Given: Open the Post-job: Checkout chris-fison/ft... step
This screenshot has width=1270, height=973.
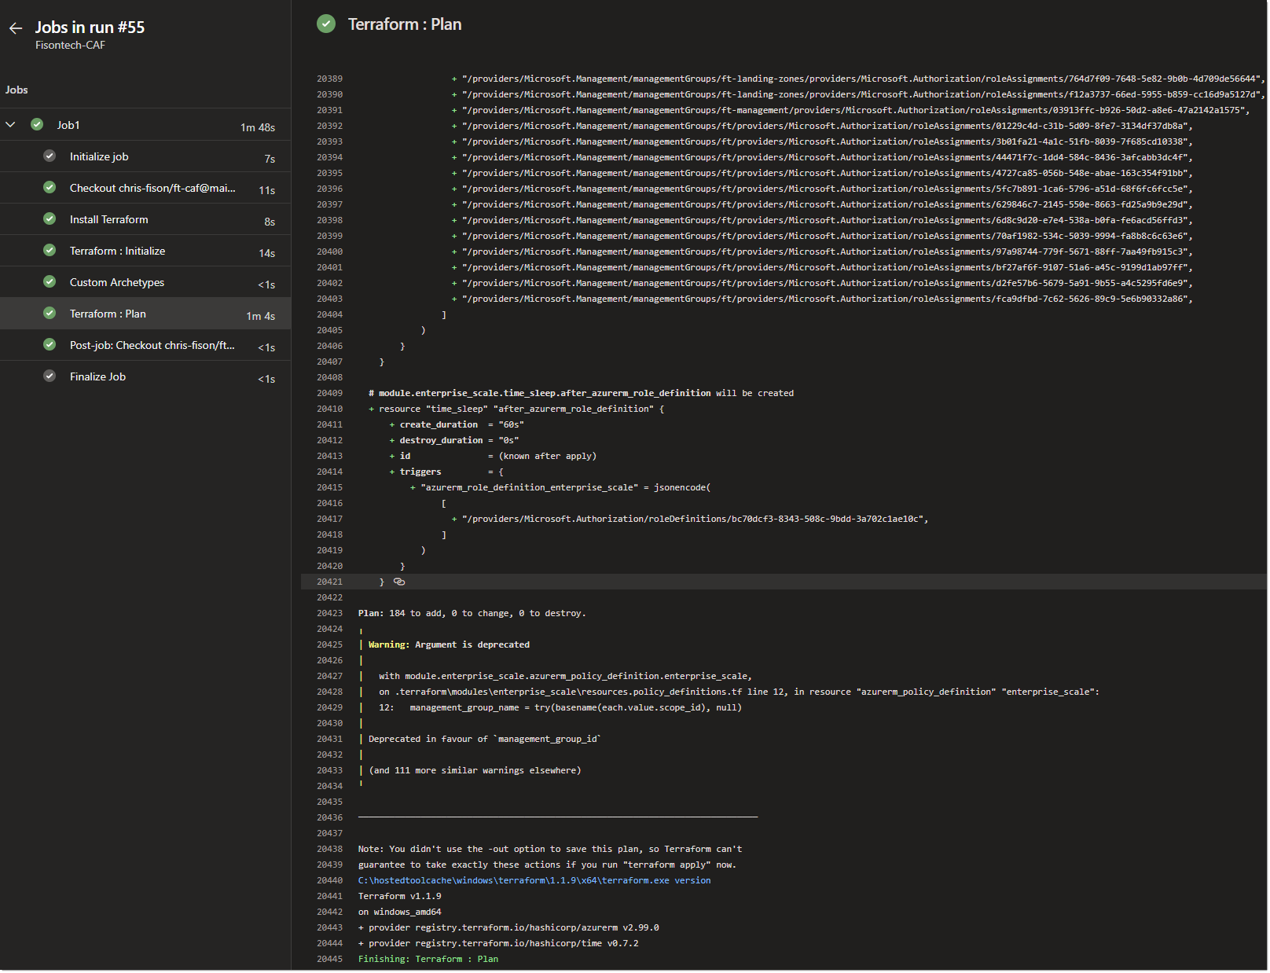Looking at the screenshot, I should pos(145,345).
